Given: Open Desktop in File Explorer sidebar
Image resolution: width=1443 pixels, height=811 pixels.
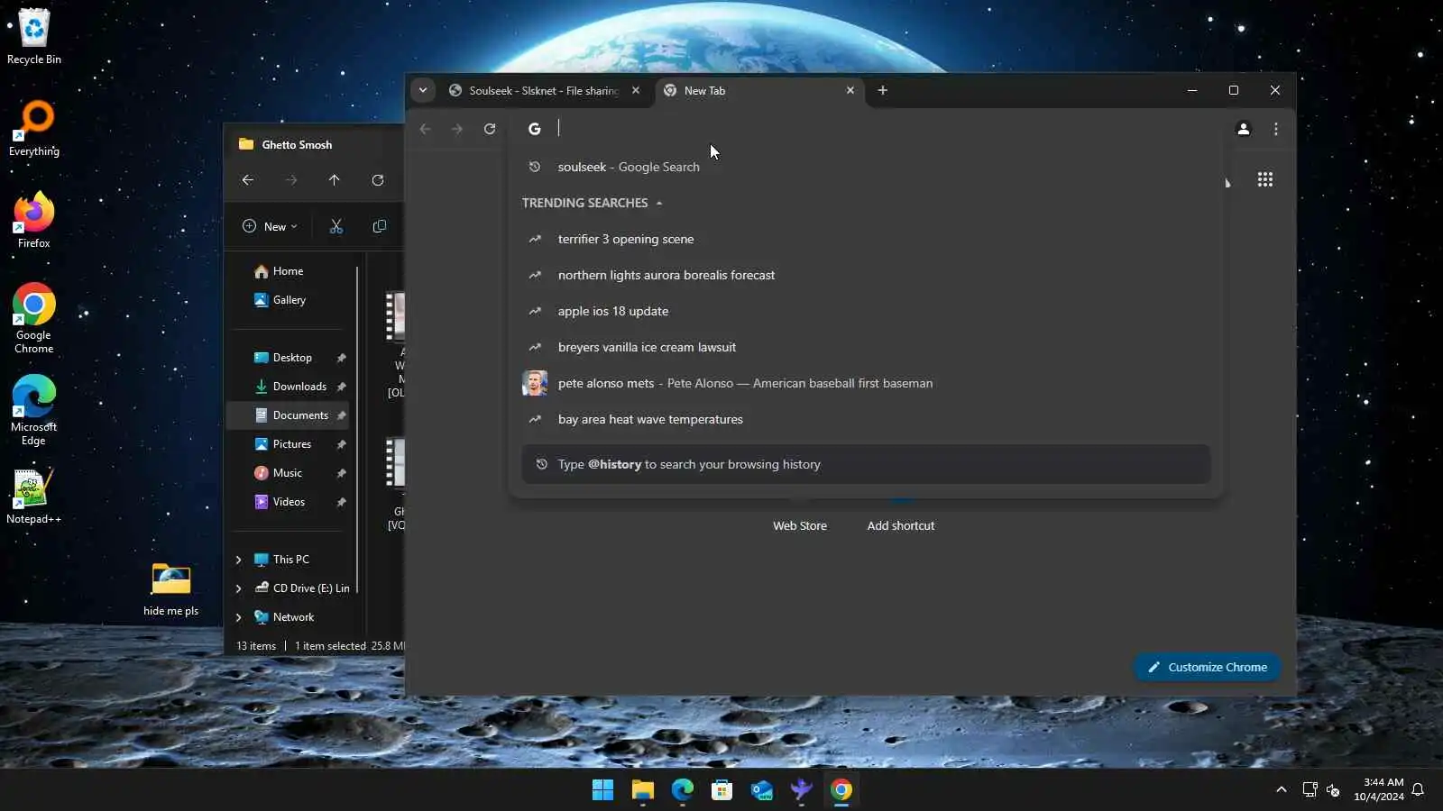Looking at the screenshot, I should [x=289, y=358].
